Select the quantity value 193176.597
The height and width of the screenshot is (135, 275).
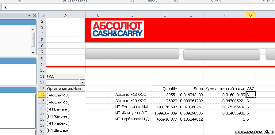[x=165, y=107]
